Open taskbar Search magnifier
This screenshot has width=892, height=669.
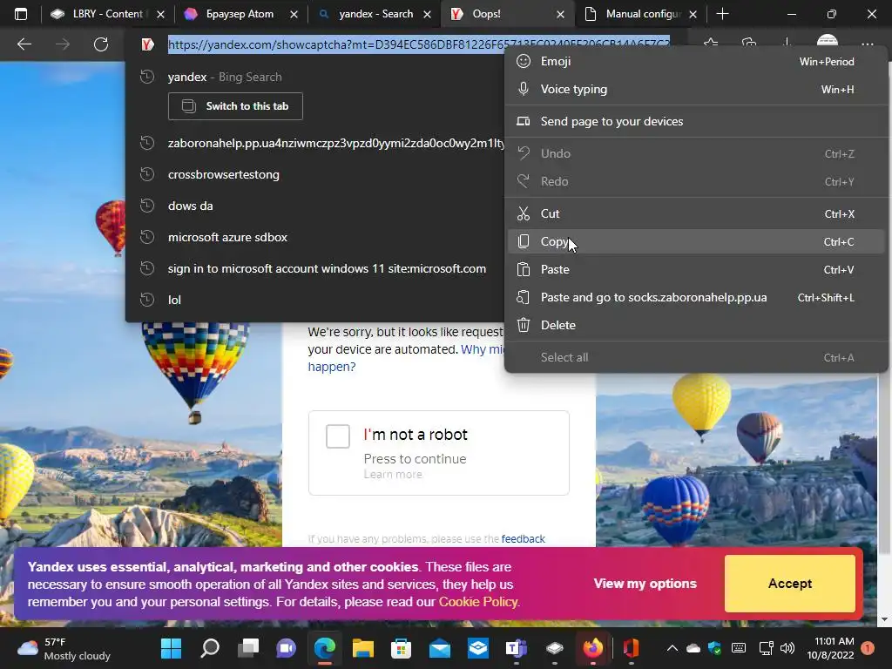[x=210, y=648]
